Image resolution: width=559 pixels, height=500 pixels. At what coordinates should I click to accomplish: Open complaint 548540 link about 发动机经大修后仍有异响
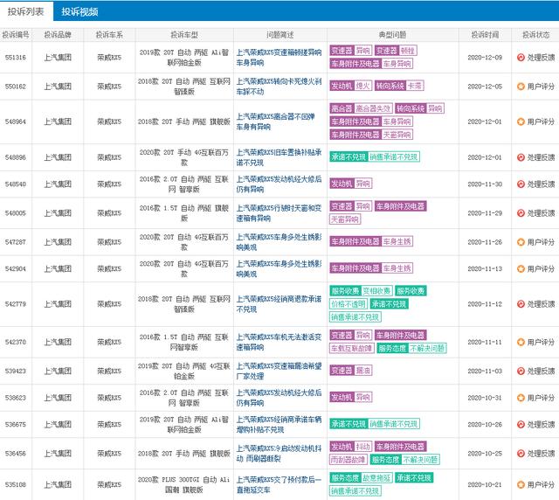pyautogui.click(x=279, y=184)
